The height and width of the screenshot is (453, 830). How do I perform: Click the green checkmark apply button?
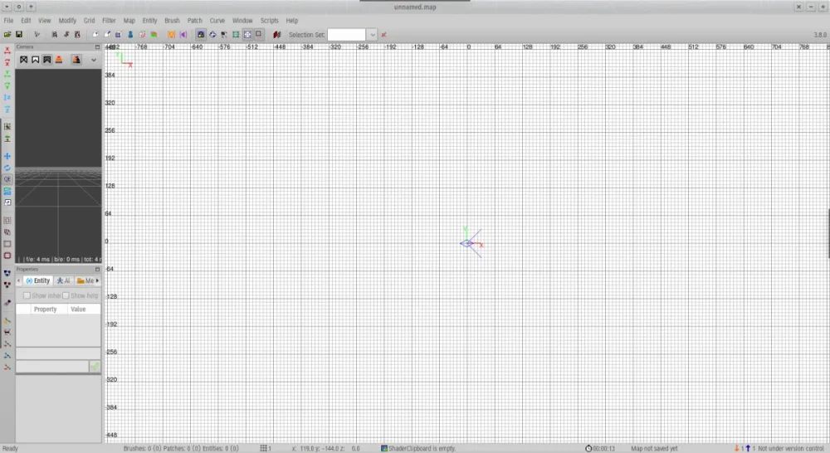[x=95, y=366]
